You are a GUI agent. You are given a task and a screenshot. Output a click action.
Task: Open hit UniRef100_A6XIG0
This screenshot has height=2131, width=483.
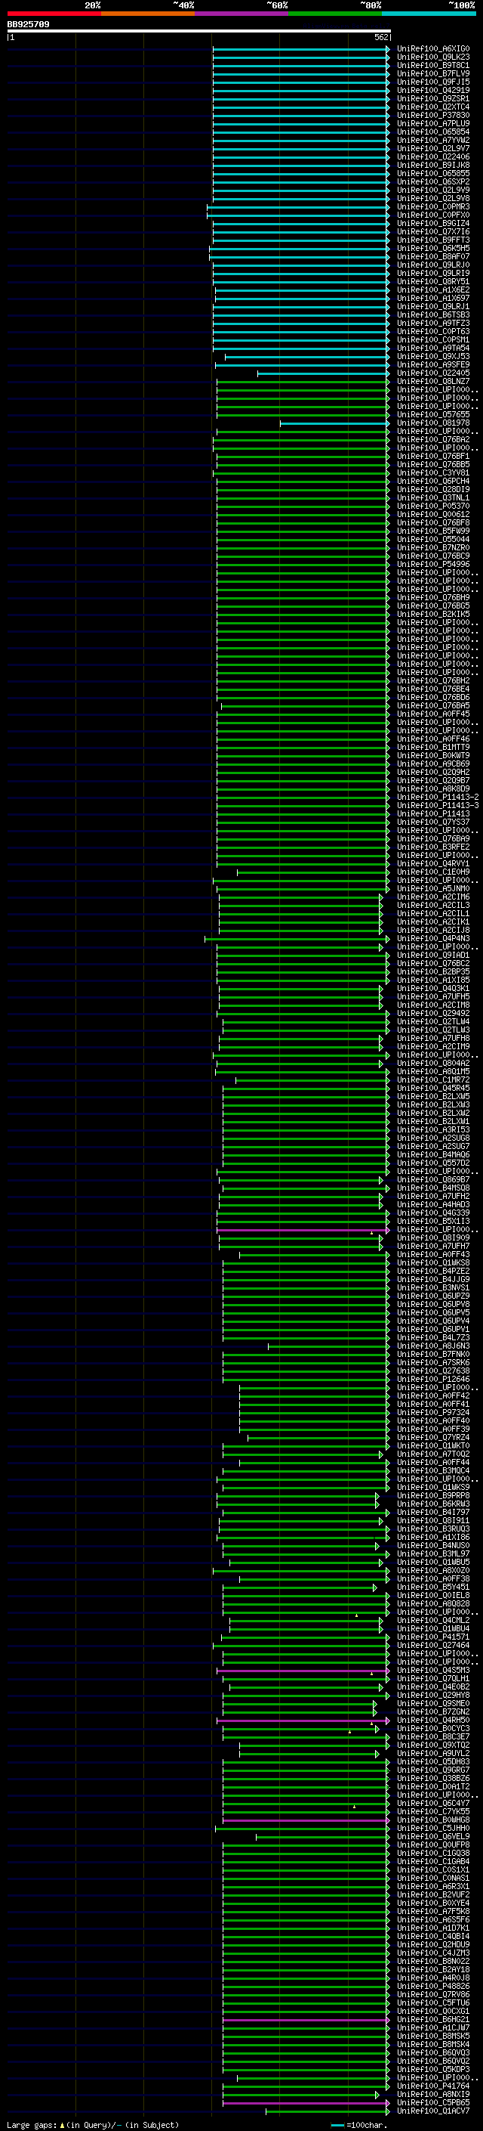coord(433,49)
